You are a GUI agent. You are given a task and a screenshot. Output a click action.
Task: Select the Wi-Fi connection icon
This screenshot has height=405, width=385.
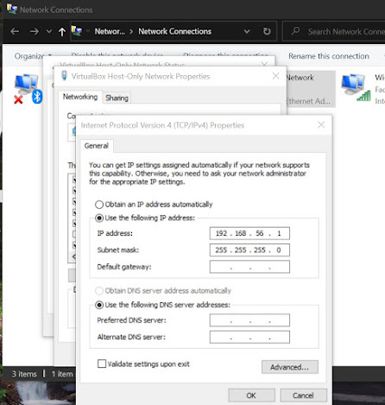tap(356, 87)
